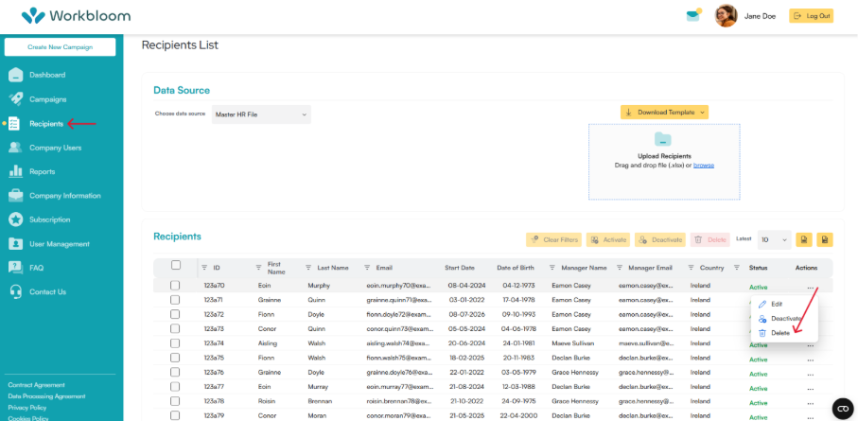This screenshot has height=421, width=858.
Task: Click the upload folder icon in drop zone
Action: coord(663,139)
